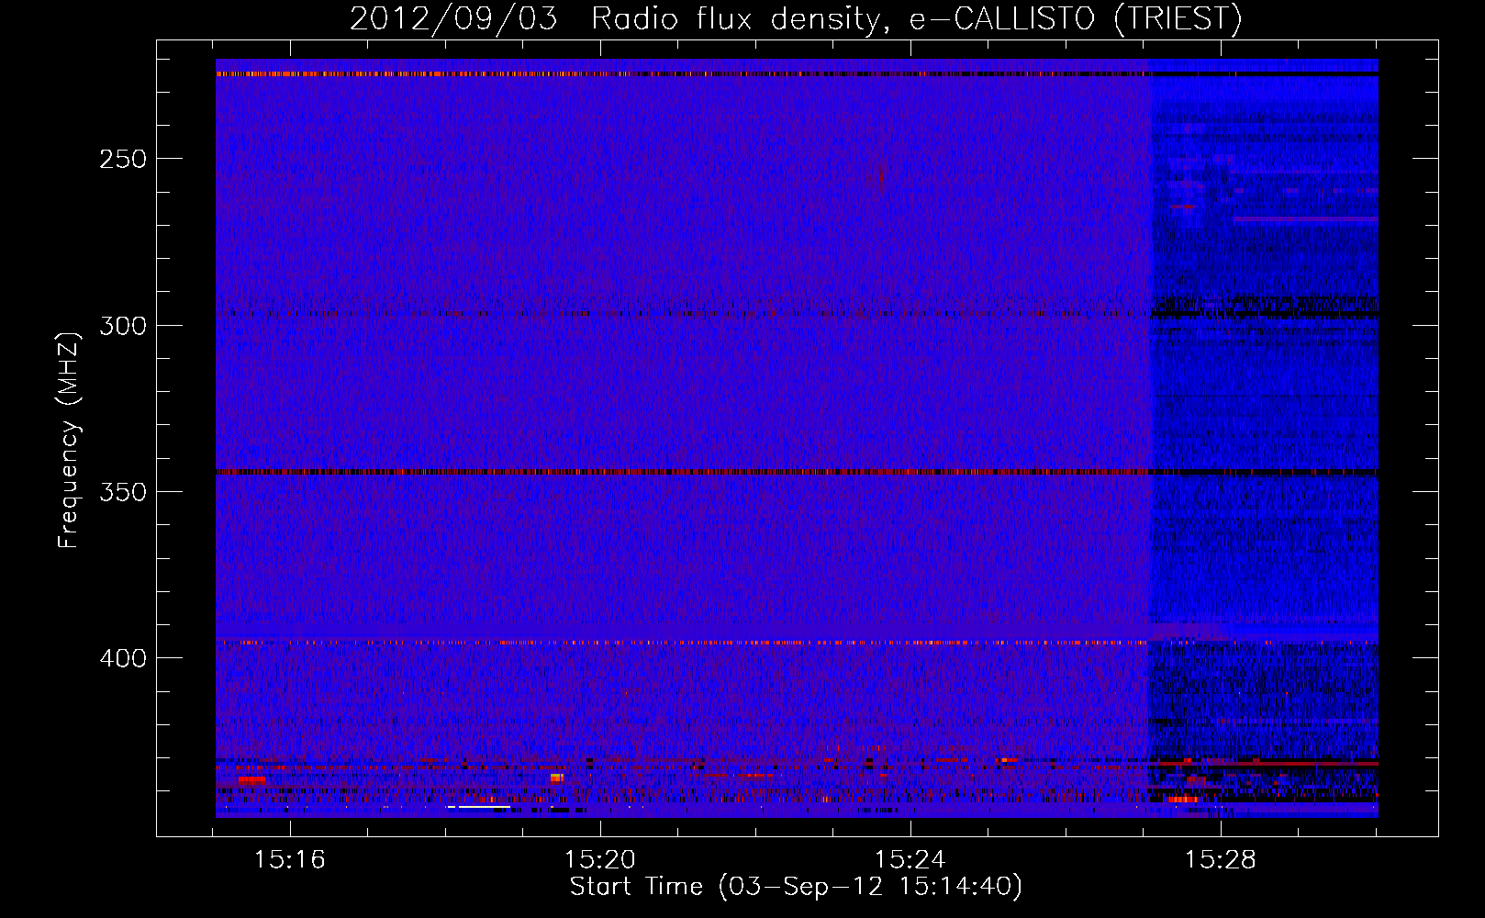Select the 300 frequency tick label
The image size is (1485, 918).
click(x=123, y=326)
